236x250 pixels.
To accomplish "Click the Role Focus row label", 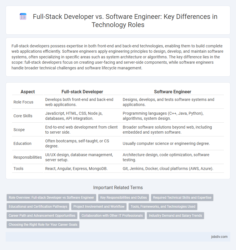I will (23, 102).
